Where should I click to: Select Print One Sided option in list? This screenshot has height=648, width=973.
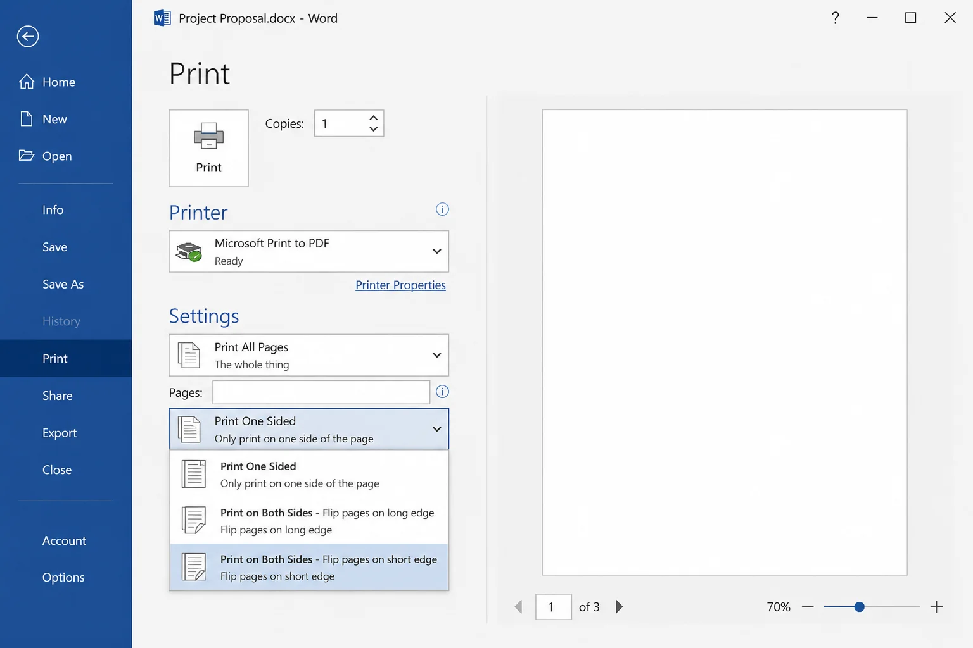pos(309,475)
